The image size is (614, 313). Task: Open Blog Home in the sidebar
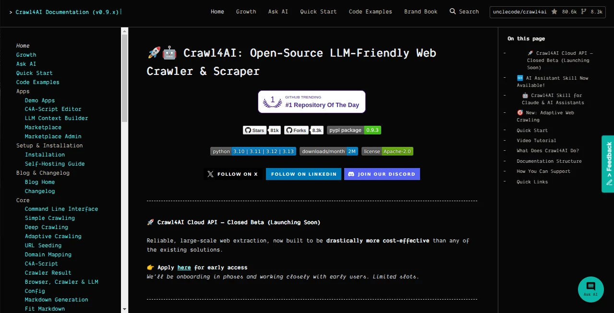(x=40, y=182)
